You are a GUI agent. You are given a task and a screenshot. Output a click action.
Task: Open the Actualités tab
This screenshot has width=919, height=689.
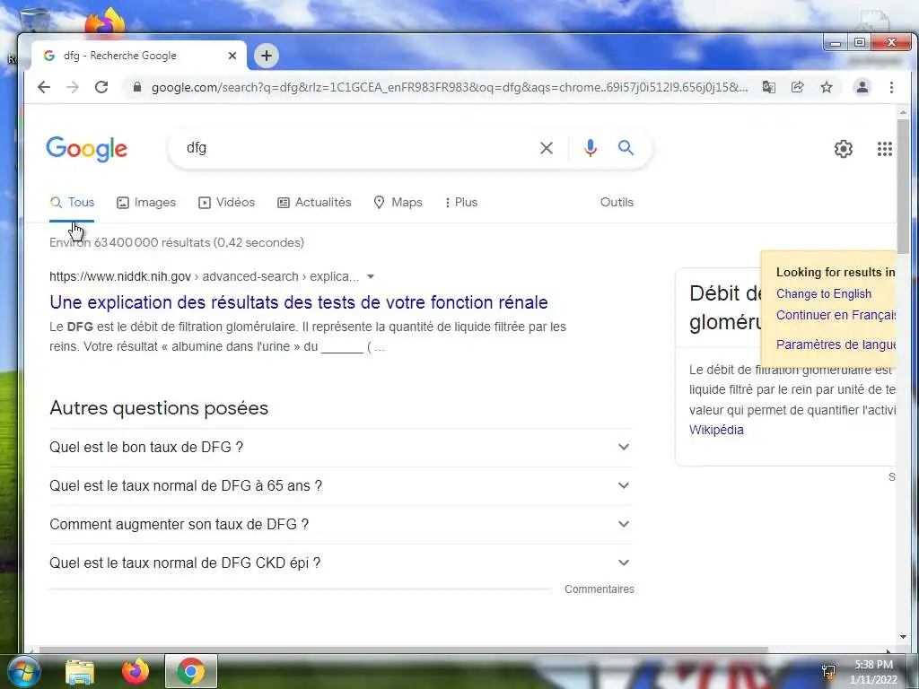pos(314,203)
